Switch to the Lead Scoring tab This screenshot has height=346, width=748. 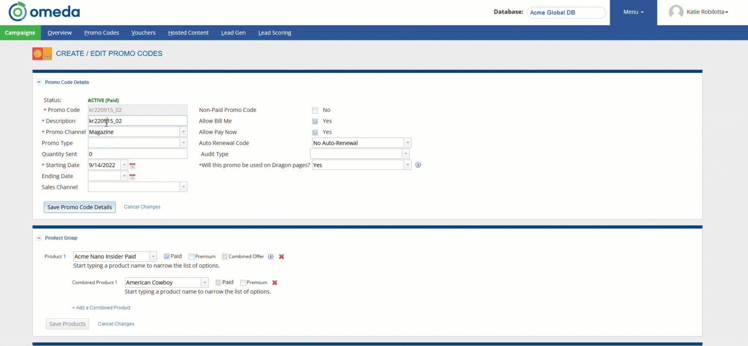coord(275,33)
